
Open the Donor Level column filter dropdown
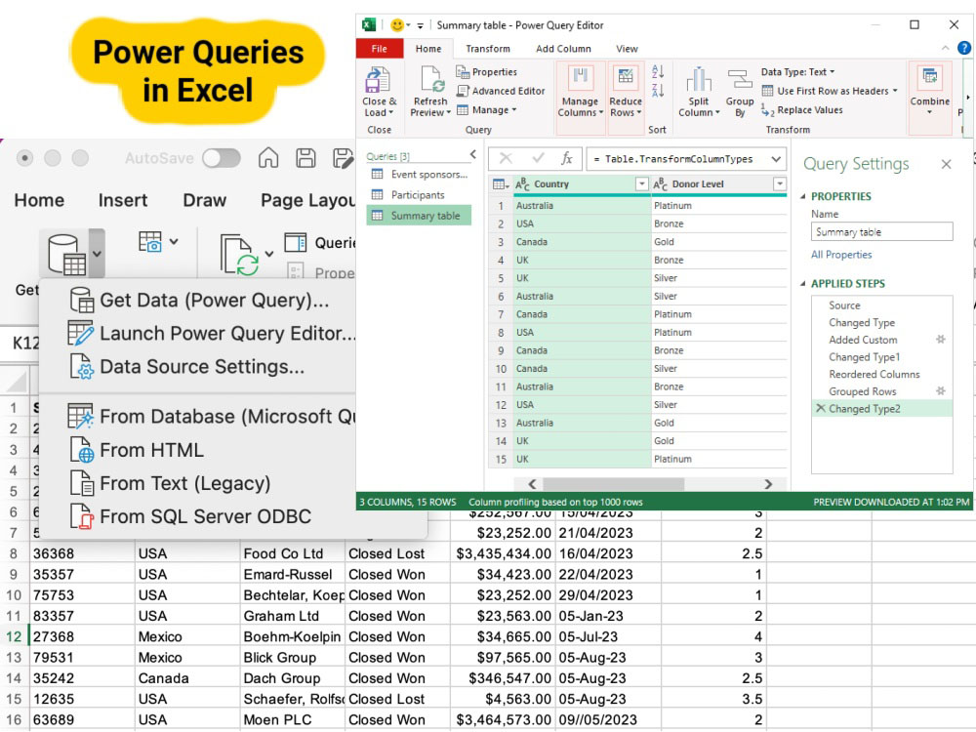tap(779, 184)
